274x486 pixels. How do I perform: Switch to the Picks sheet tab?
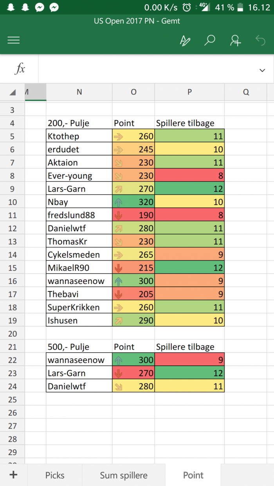coord(55,475)
